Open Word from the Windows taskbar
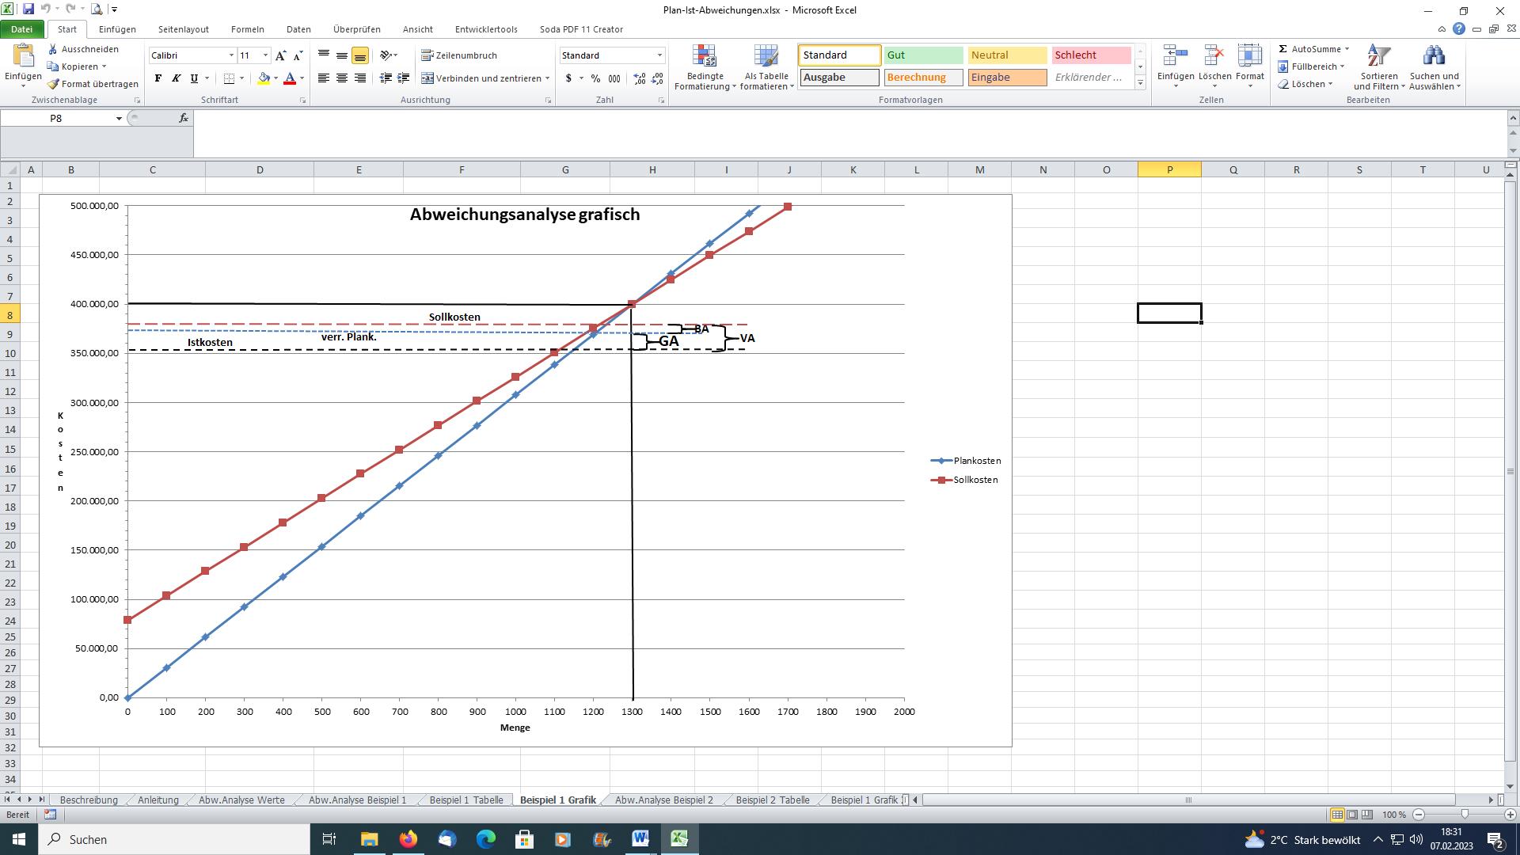 click(640, 839)
